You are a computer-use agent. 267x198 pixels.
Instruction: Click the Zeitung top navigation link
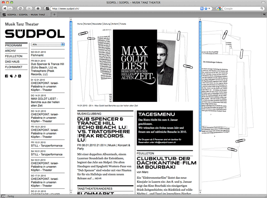click(x=107, y=24)
